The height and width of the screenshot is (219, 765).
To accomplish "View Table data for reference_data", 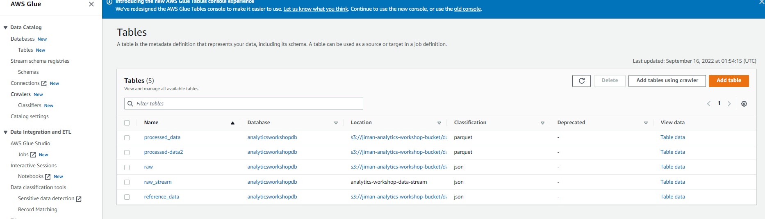I will [x=673, y=197].
